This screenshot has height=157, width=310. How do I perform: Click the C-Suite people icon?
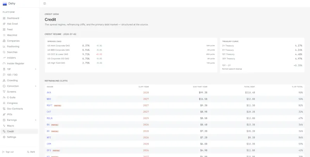4,97
